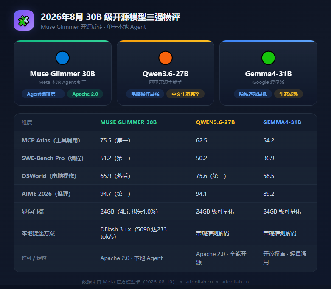
Task: Click the '58.5' cell
Action: (269, 176)
